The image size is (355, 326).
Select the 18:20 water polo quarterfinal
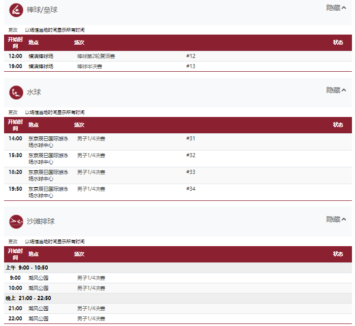click(178, 175)
